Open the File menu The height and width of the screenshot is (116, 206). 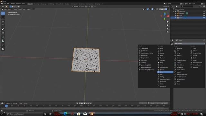[5, 4]
